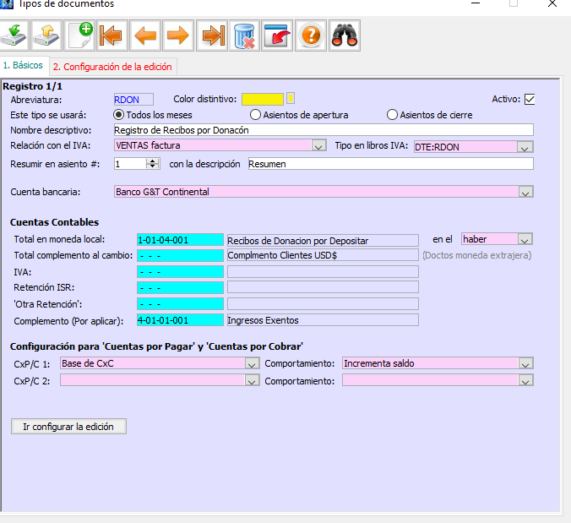Open the Cuenta bancaria dropdown list
This screenshot has height=523, width=571.
point(525,192)
